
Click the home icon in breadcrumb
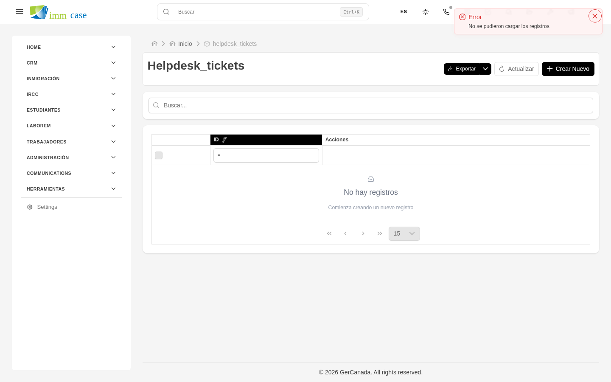coord(154,44)
